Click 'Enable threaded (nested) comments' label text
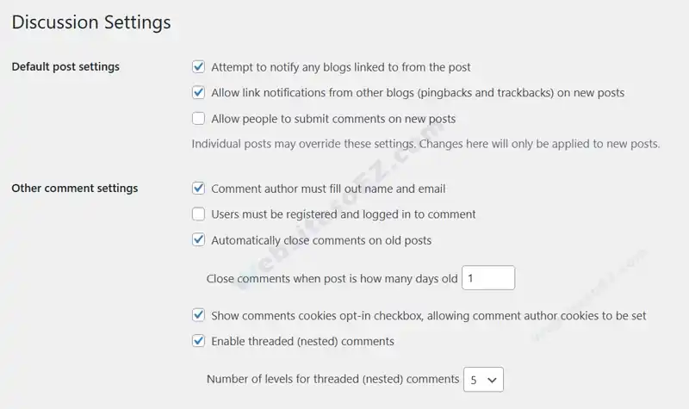689x409 pixels. click(302, 342)
